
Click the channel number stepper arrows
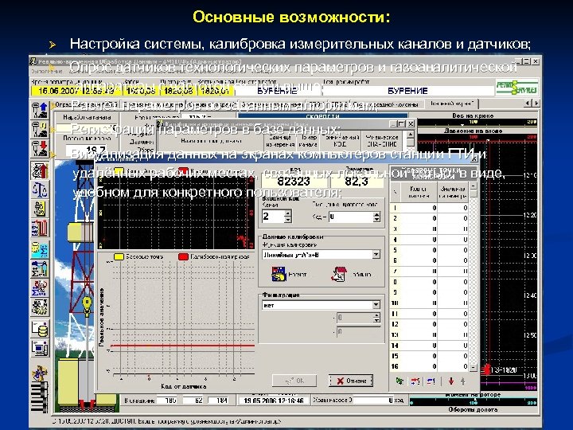(x=287, y=217)
